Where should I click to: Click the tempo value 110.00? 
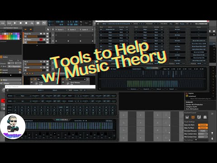[x=59, y=22]
